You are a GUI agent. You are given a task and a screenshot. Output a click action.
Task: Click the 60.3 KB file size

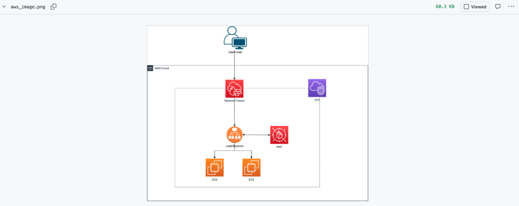(x=445, y=7)
